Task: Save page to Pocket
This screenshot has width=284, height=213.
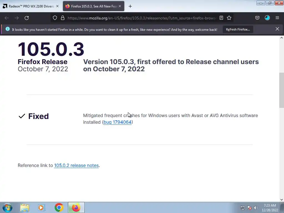Action: [x=257, y=18]
